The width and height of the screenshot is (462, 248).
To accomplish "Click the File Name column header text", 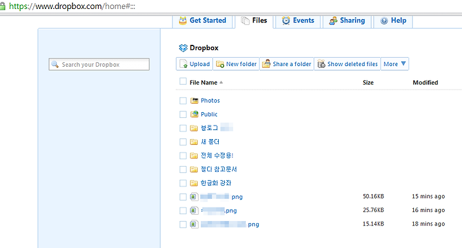I will coord(203,83).
